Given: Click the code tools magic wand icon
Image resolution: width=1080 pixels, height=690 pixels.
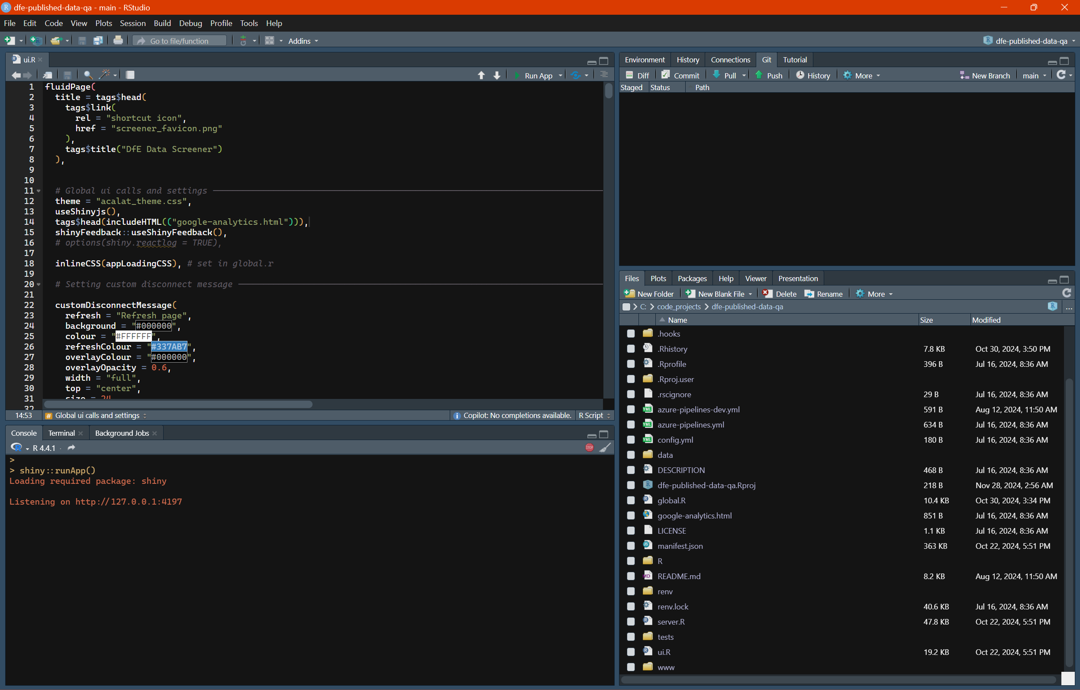Looking at the screenshot, I should 104,75.
